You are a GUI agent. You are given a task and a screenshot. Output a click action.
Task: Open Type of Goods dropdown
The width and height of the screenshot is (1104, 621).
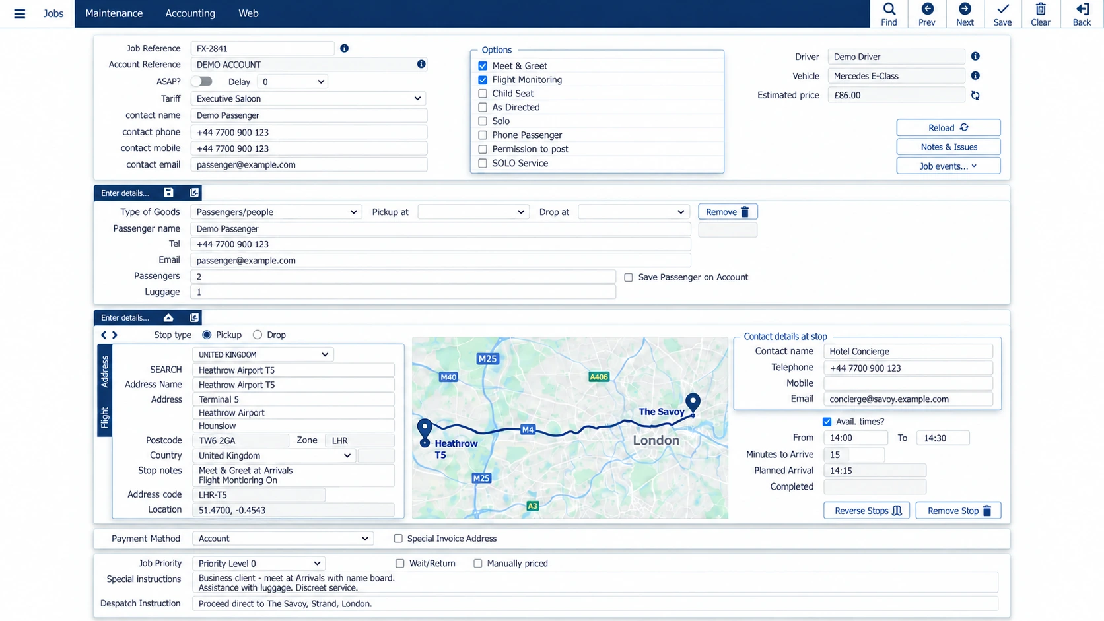tap(276, 212)
